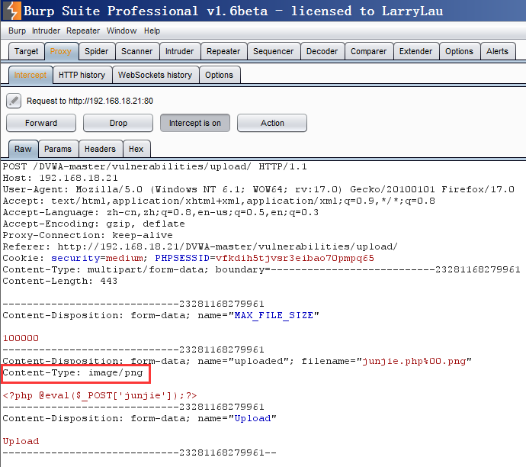Open the Scanner tab
The height and width of the screenshot is (467, 526).
(x=137, y=51)
